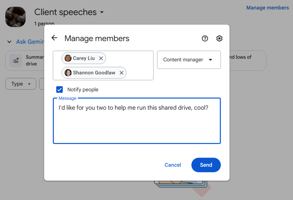Open help via the question mark icon
Screen dimensions: 293x200
[205, 38]
